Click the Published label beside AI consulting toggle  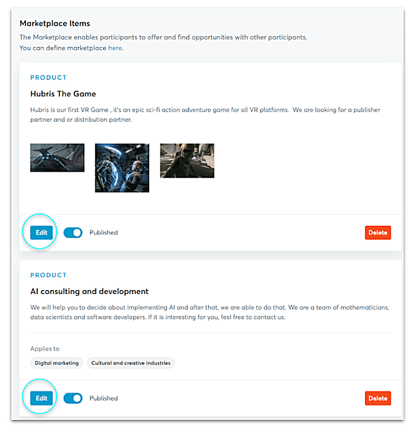(104, 398)
